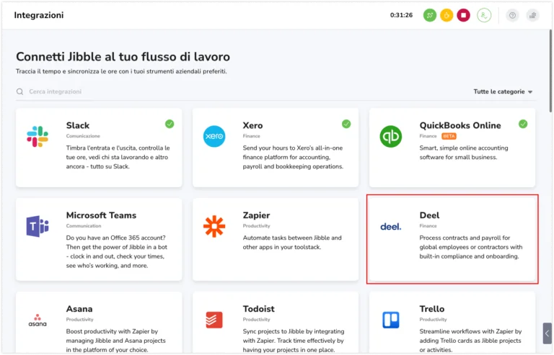The height and width of the screenshot is (355, 554).
Task: Click the Comunicazione label under Slack
Action: tap(83, 136)
